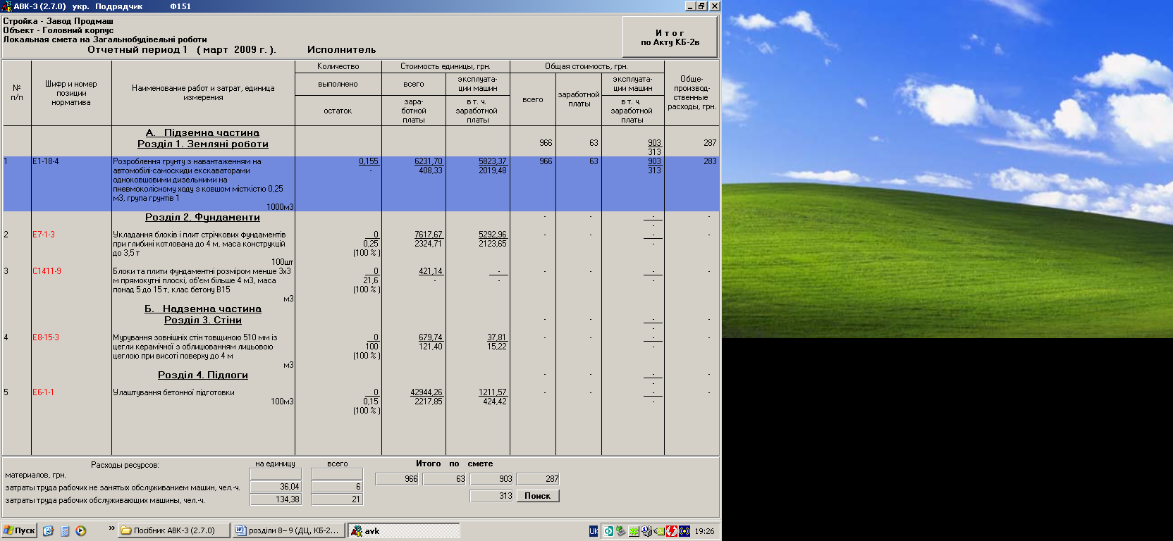Screen dimensions: 1173x541
Task: Select the C1411-9 position code
Action: 47,271
